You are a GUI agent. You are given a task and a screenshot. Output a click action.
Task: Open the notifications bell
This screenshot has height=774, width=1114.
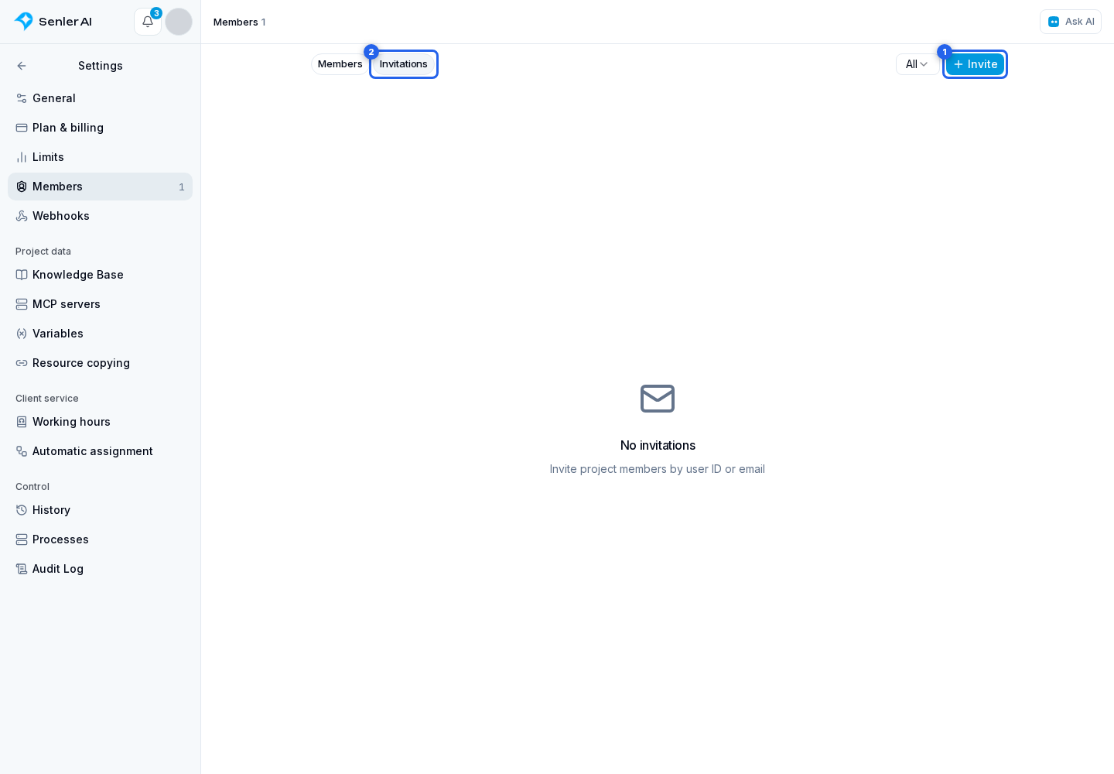pos(148,22)
